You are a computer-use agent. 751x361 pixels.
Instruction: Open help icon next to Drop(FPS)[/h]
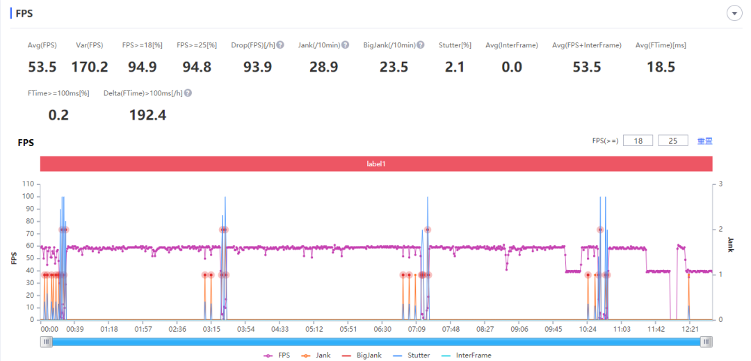280,45
